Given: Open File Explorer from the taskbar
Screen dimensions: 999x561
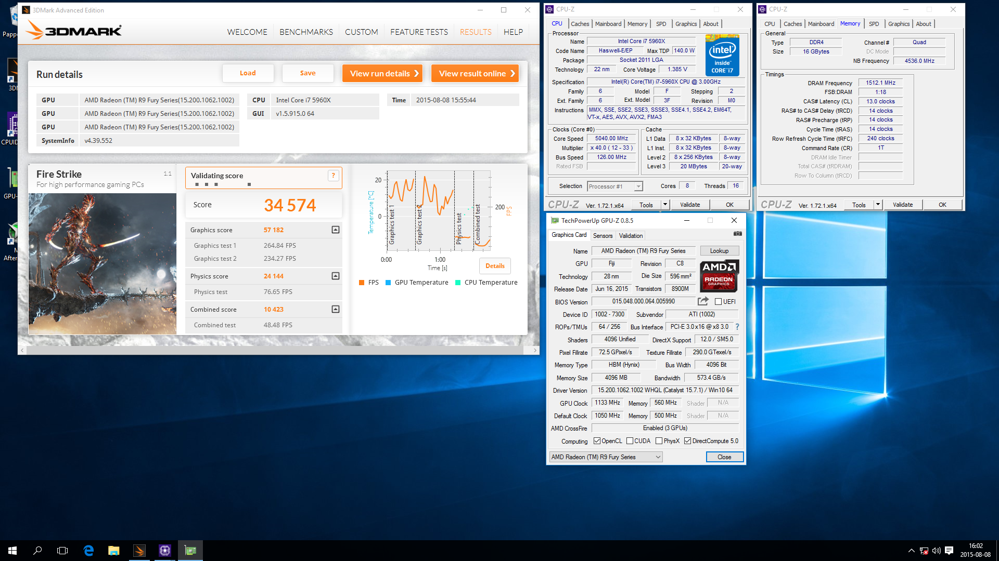Looking at the screenshot, I should [x=113, y=551].
